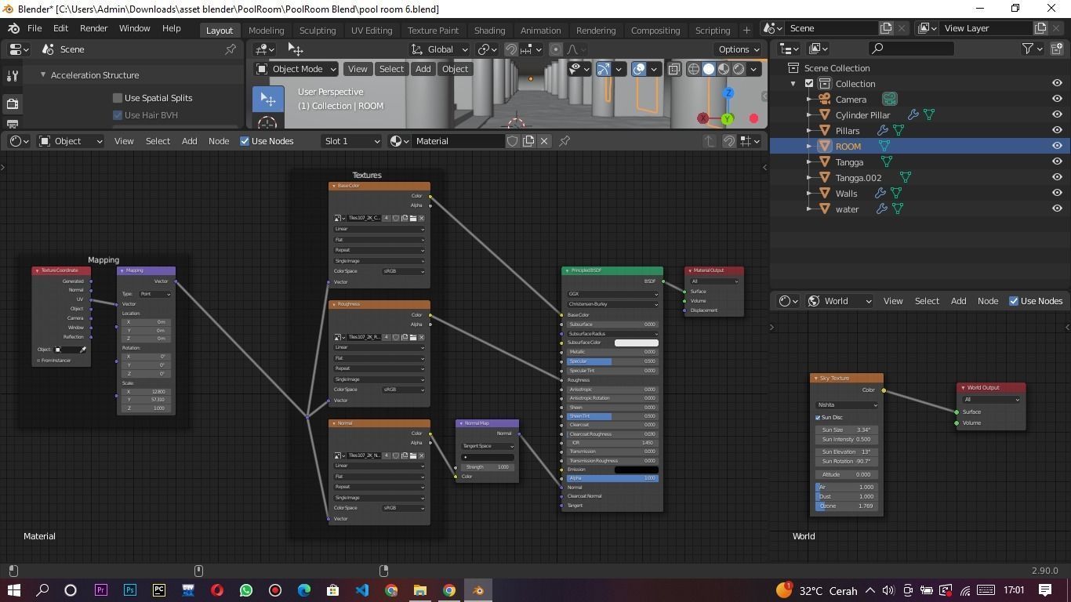Screen dimensions: 1071x602
Task: Switch to rendered viewport shading
Action: tap(739, 69)
